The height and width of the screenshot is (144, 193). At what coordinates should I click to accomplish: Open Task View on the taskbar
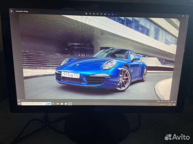(53, 104)
